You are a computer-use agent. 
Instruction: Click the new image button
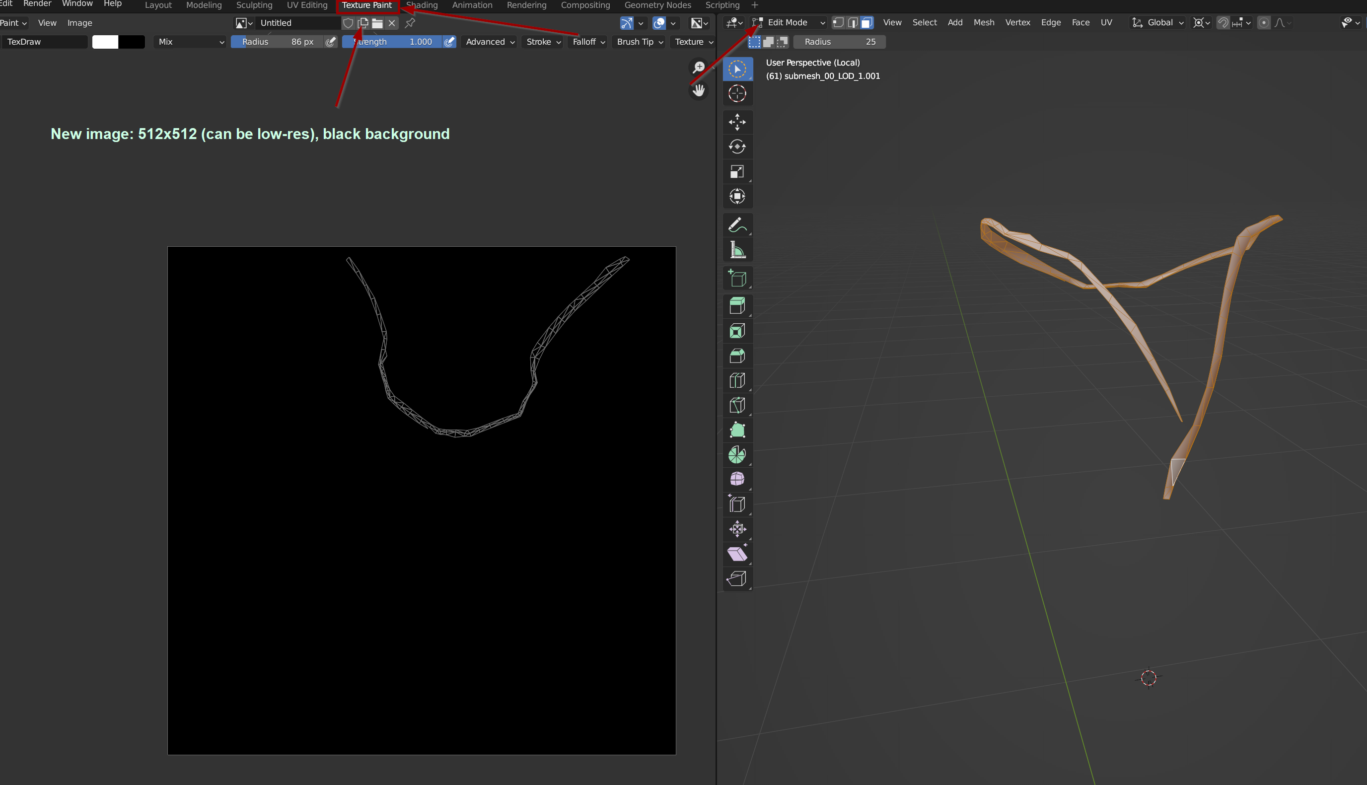click(x=363, y=23)
